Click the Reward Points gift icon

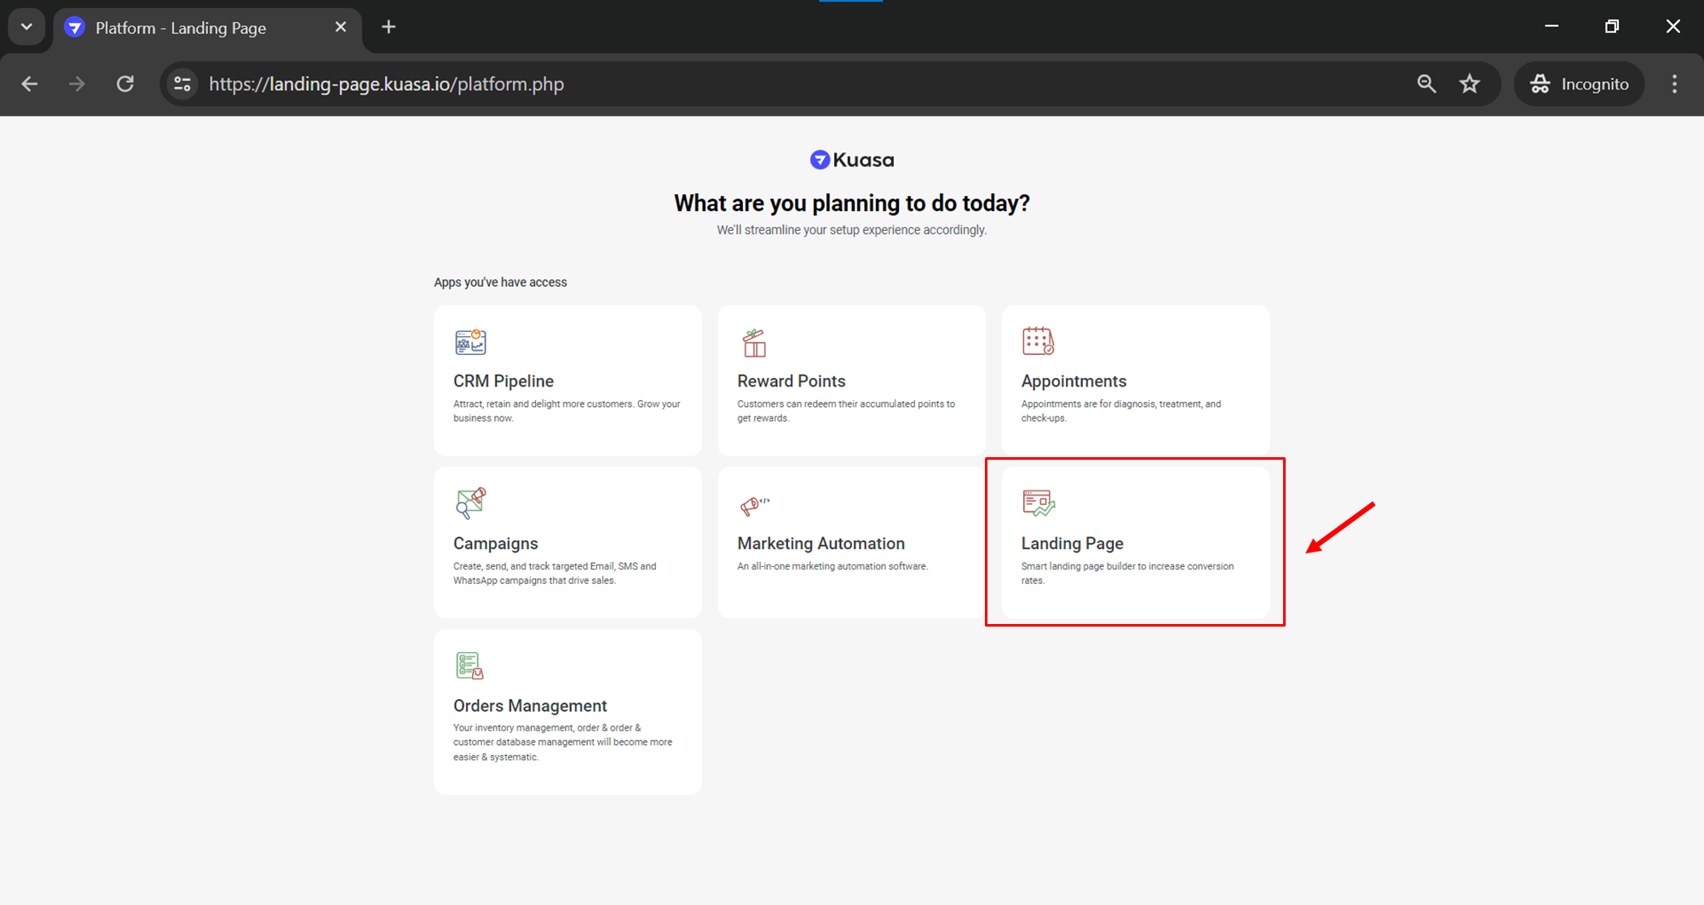point(754,343)
